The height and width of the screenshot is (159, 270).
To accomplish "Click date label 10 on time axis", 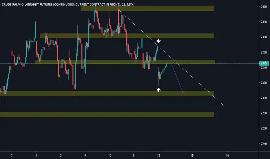I will [x=110, y=156].
